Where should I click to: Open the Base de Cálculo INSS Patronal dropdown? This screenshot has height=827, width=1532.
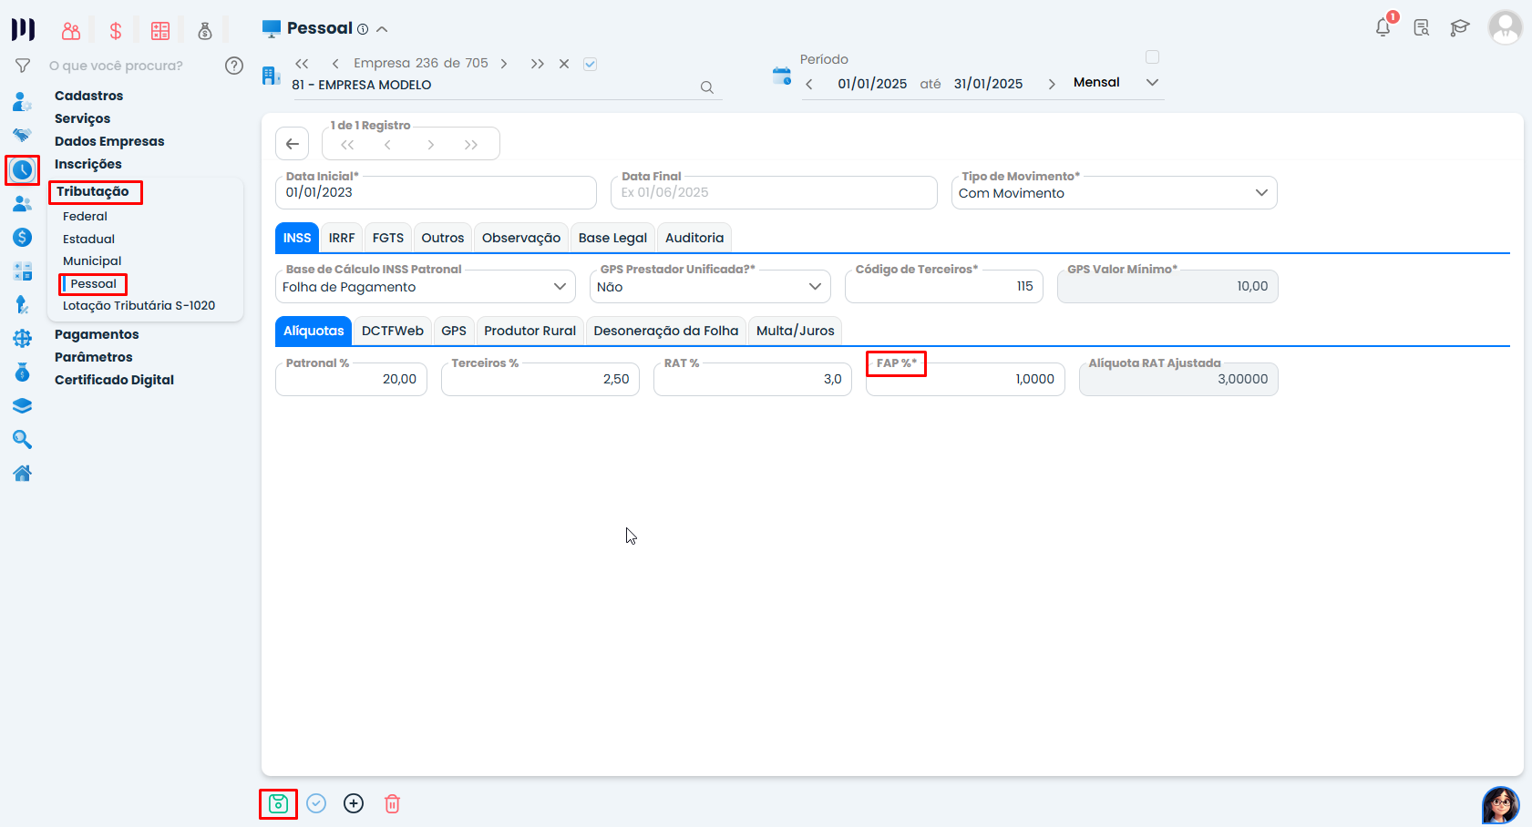560,287
